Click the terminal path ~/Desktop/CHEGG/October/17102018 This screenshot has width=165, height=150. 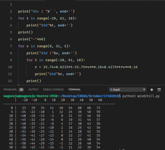tap(89, 96)
